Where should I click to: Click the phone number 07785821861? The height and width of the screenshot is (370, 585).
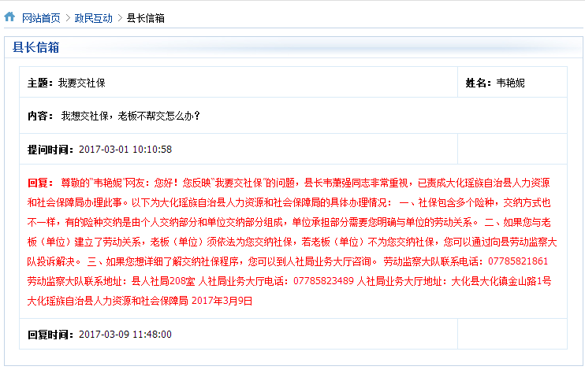pyautogui.click(x=519, y=261)
